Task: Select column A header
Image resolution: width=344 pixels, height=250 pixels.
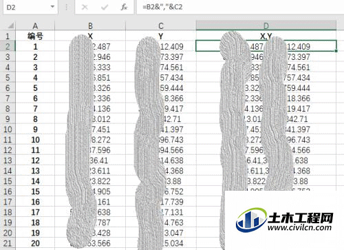Action: pyautogui.click(x=35, y=25)
